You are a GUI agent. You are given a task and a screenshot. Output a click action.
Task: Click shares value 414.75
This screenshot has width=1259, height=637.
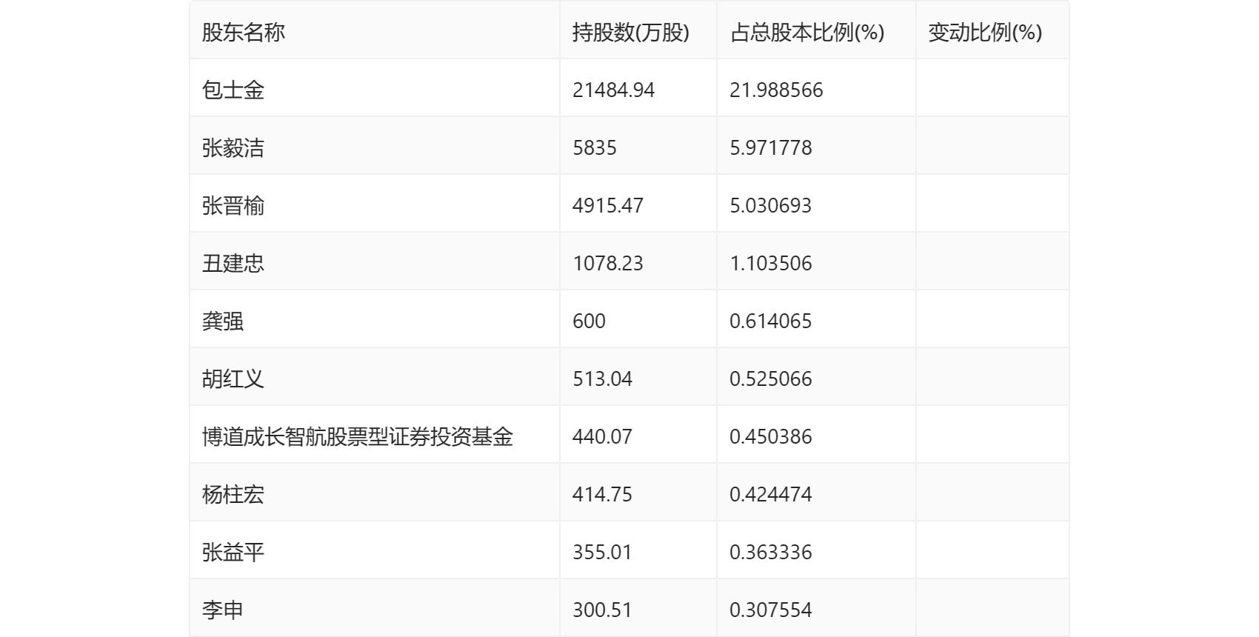tap(603, 494)
